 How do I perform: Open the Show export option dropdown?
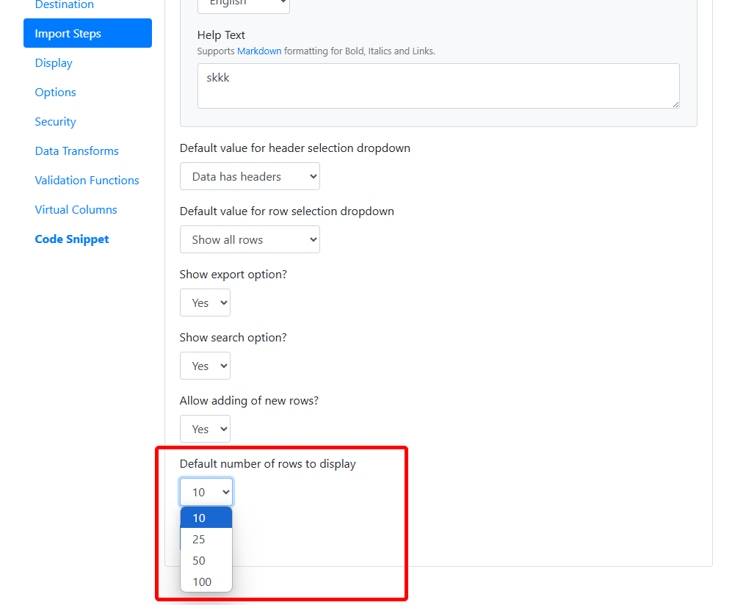pos(205,302)
